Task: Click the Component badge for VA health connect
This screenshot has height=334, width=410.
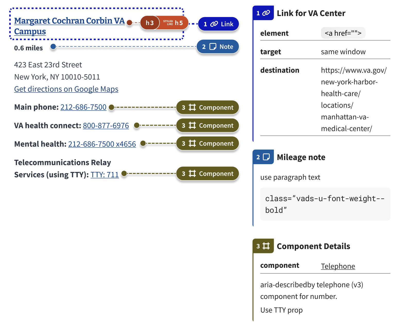Action: click(208, 126)
